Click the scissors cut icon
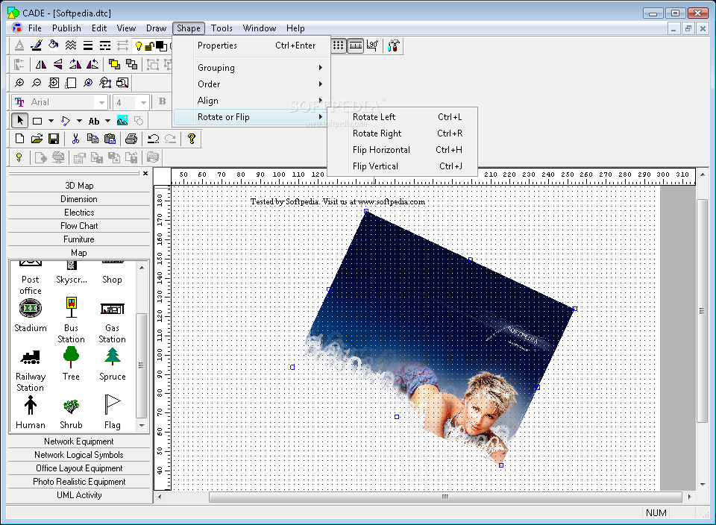 click(76, 139)
